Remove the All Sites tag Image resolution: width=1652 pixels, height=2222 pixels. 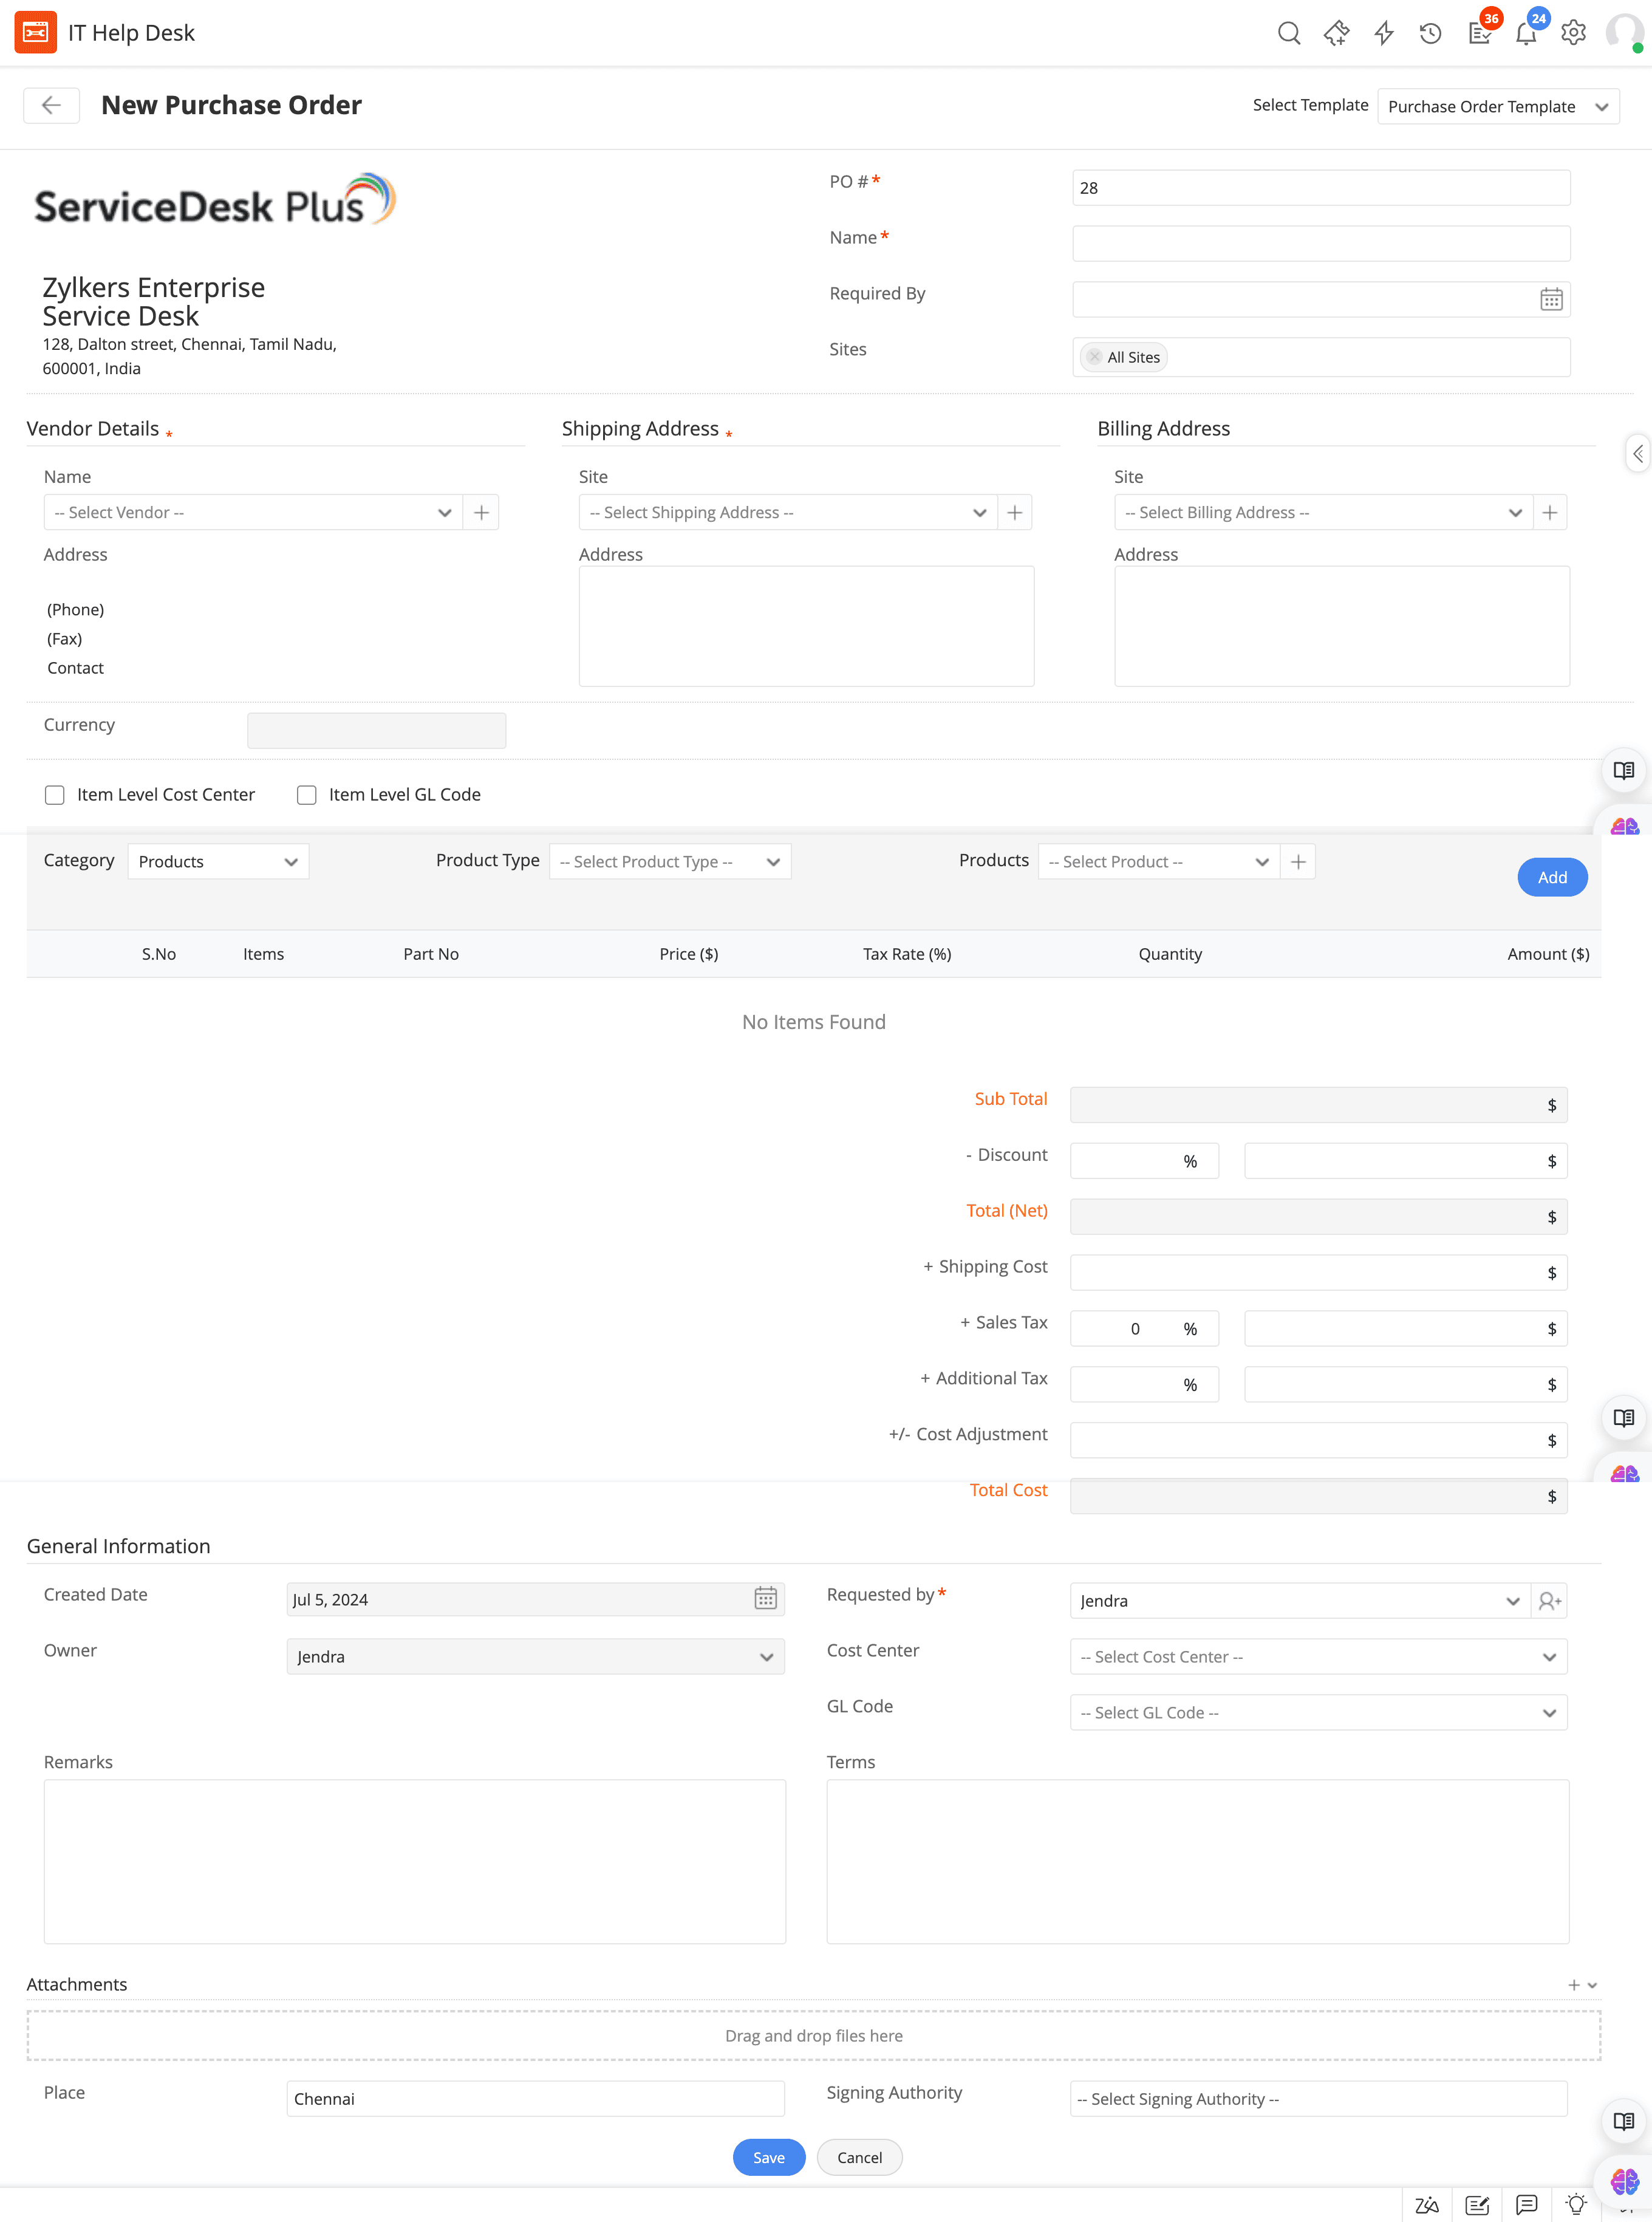tap(1094, 357)
